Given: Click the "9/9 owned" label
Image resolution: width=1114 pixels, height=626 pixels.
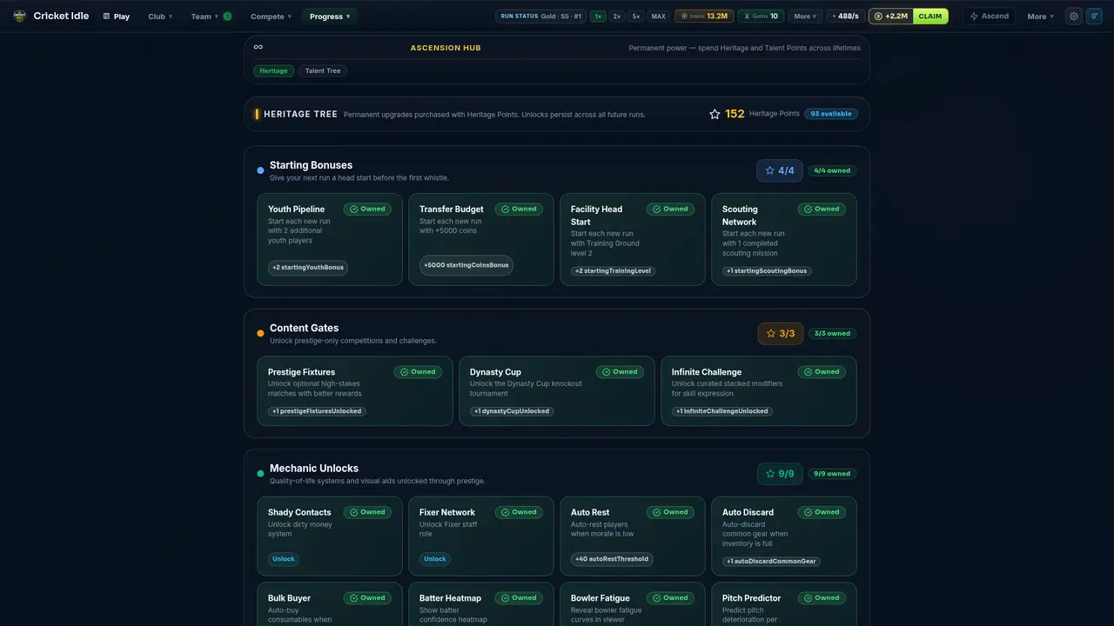Looking at the screenshot, I should click(x=832, y=474).
